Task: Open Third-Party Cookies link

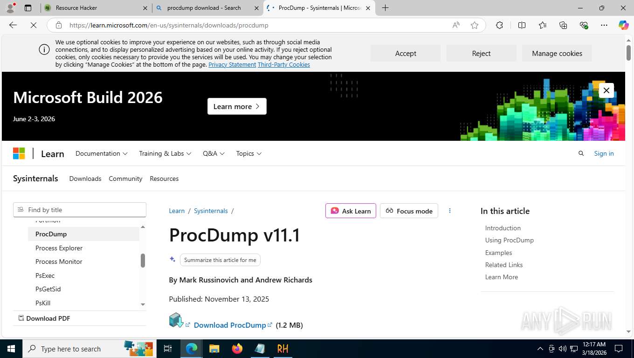Action: point(284,65)
